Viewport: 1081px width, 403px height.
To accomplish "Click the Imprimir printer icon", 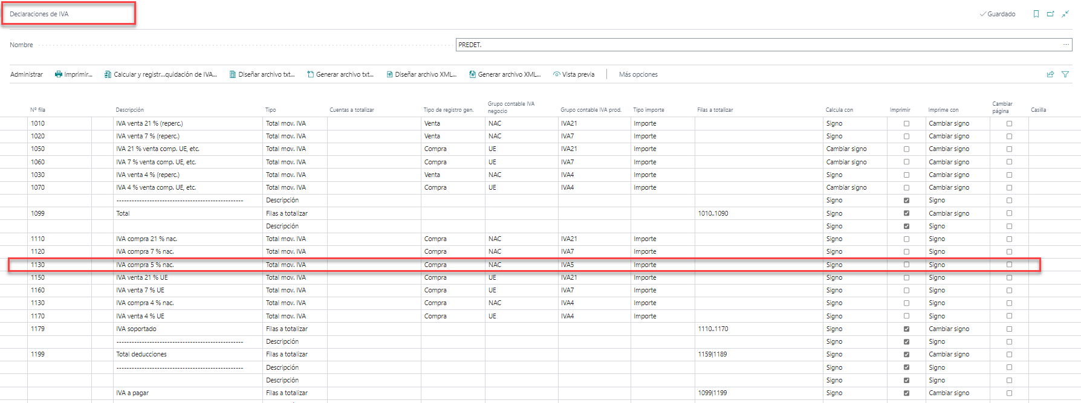I will (x=59, y=74).
